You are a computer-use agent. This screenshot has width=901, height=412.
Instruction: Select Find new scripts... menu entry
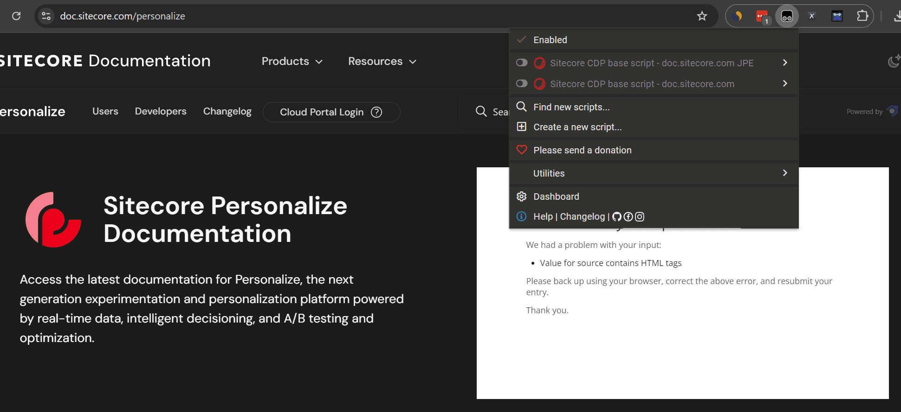654,107
